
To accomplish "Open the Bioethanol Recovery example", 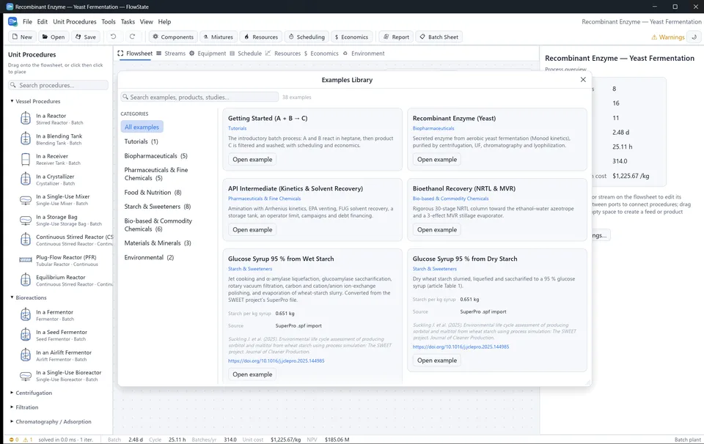I will [x=437, y=229].
